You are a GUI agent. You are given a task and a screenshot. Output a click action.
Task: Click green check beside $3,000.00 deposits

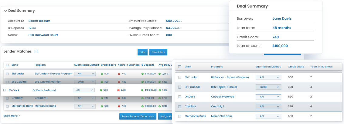click(x=142, y=82)
